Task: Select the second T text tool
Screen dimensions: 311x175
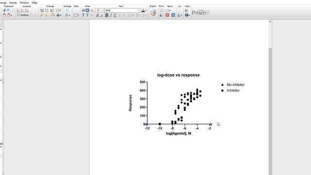Action: pyautogui.click(x=87, y=15)
